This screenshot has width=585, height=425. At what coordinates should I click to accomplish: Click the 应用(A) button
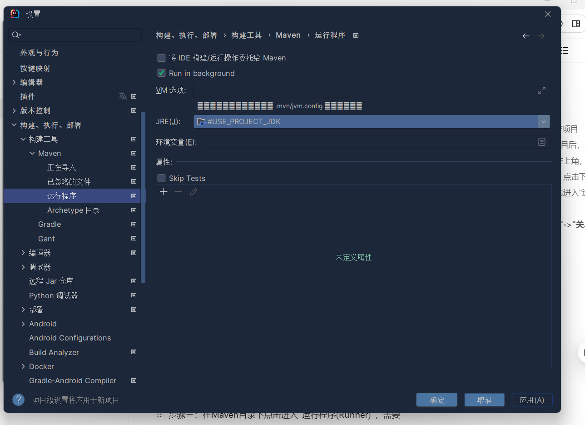(x=532, y=400)
